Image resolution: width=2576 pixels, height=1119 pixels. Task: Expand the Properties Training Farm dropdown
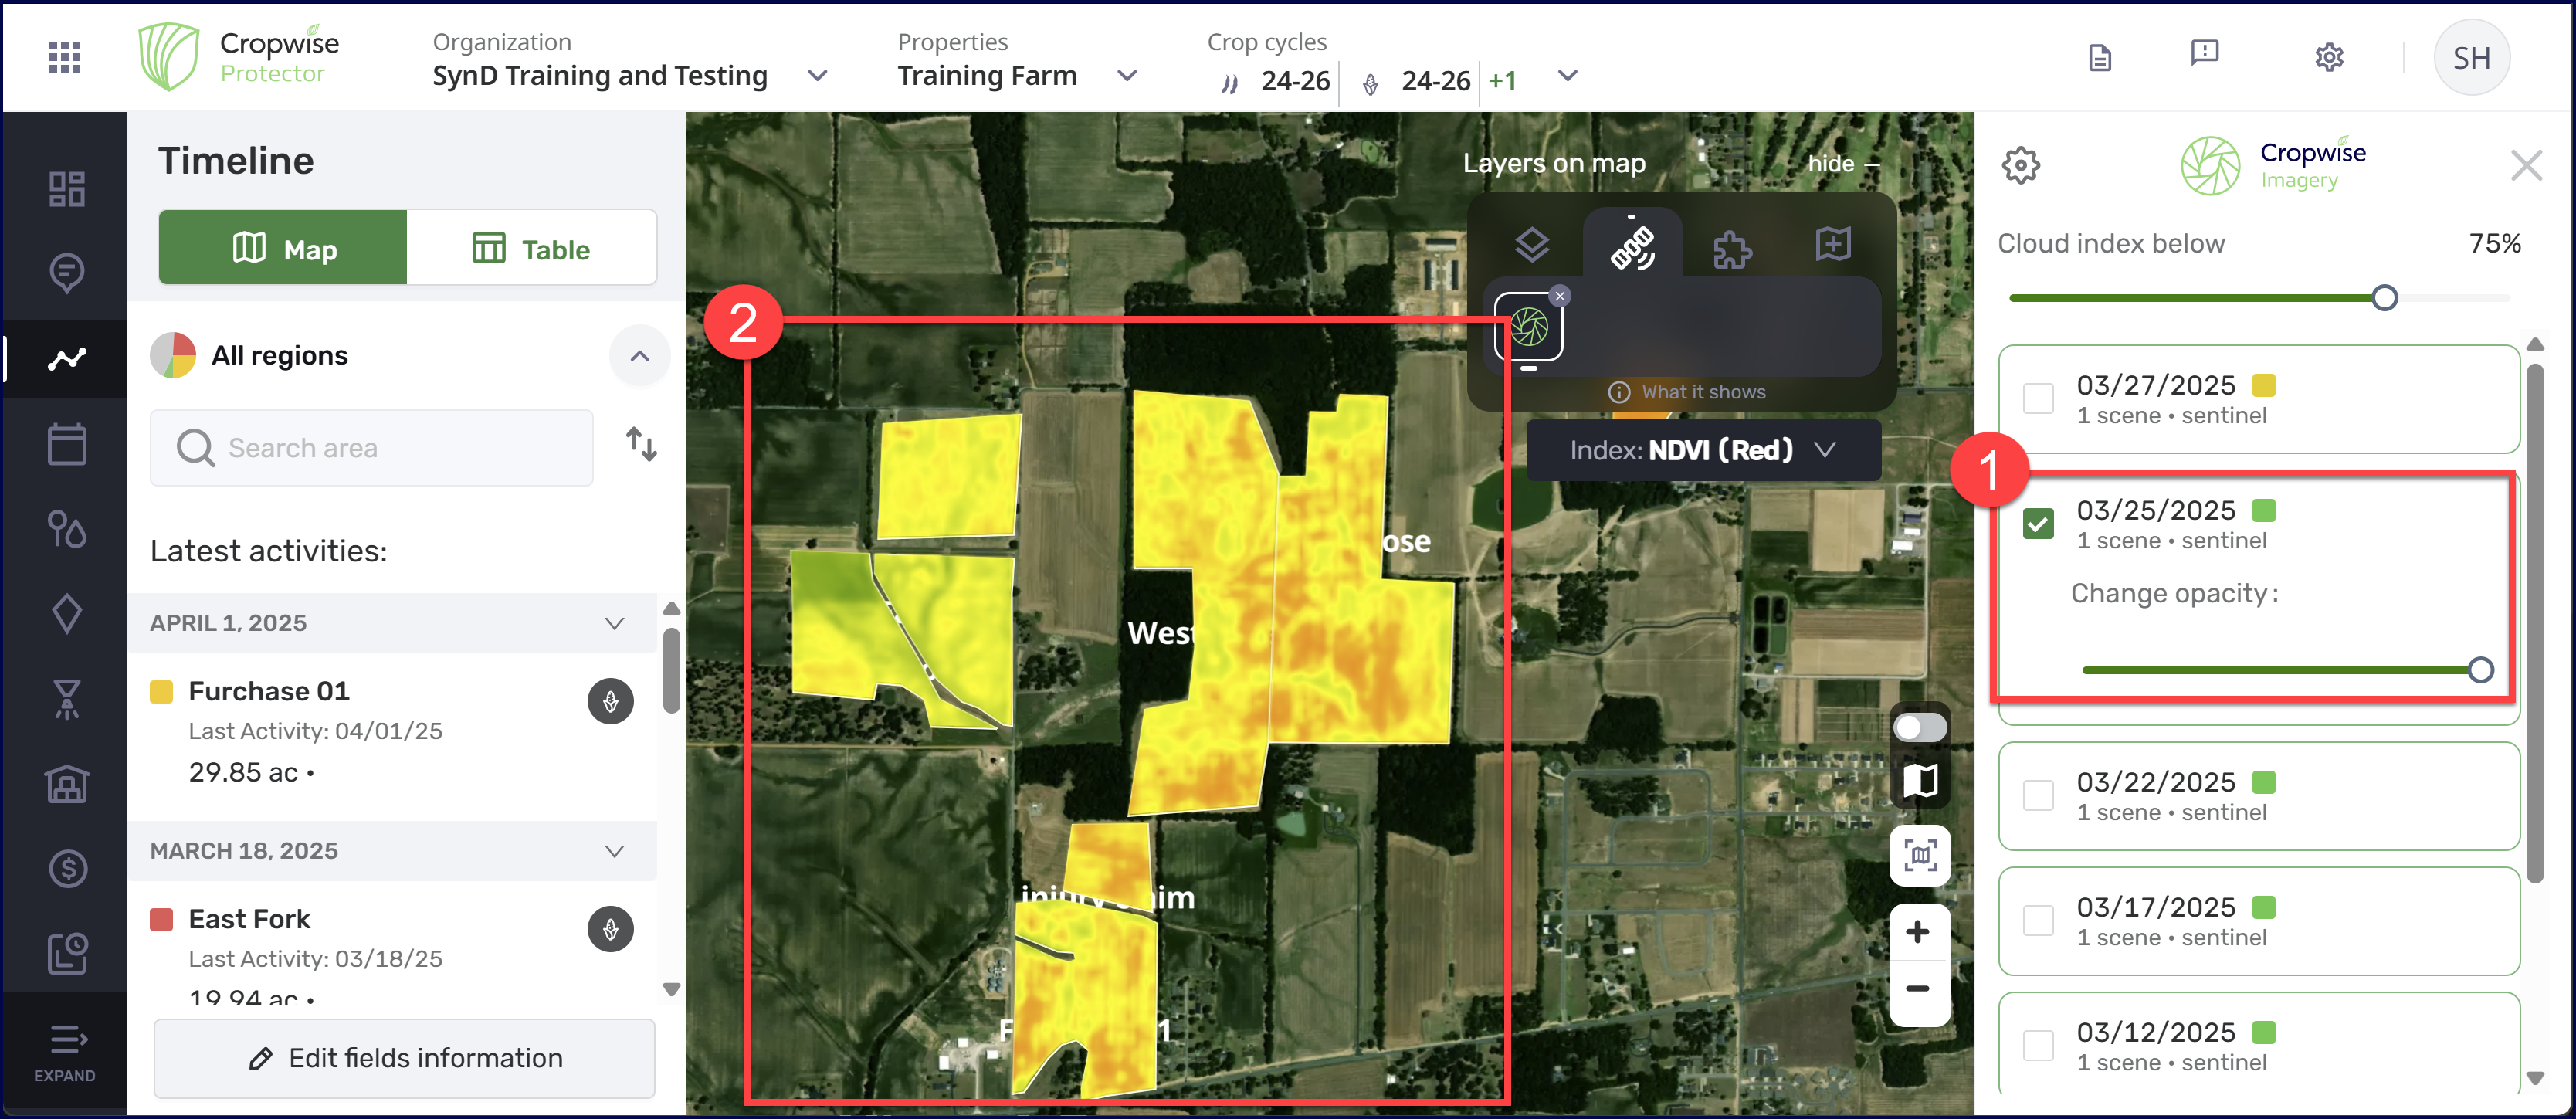(x=1126, y=76)
